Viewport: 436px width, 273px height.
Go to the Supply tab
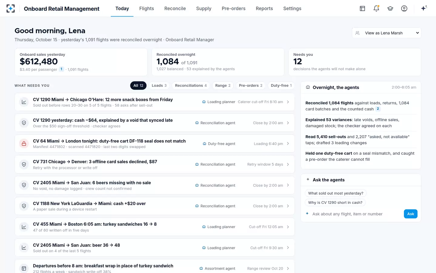tap(204, 8)
